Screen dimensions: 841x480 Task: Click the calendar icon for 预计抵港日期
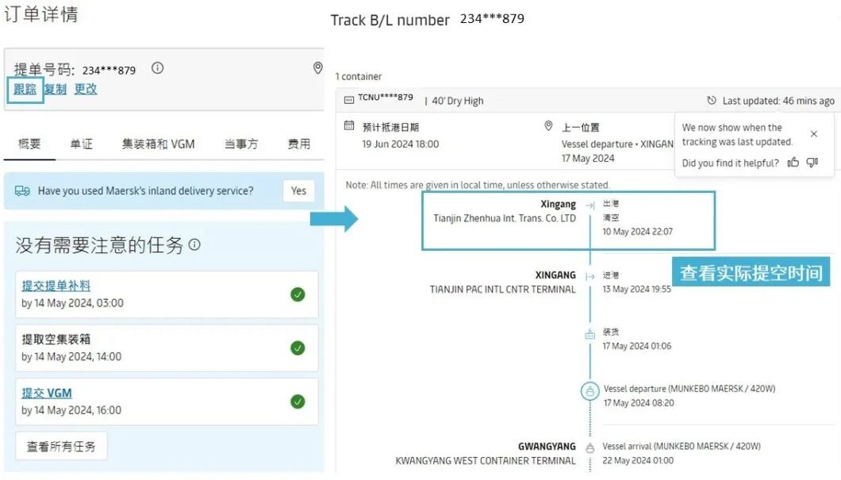[349, 125]
